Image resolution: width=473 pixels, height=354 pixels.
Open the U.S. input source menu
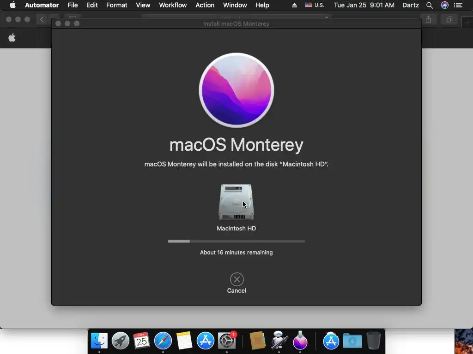click(315, 5)
